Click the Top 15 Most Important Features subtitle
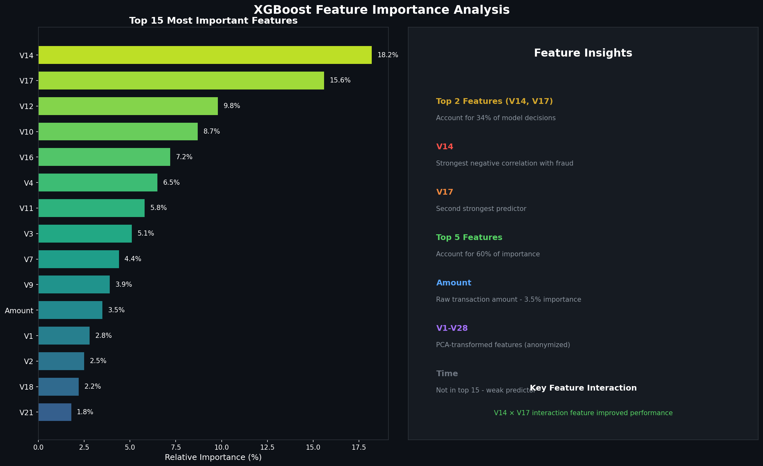 (x=213, y=20)
